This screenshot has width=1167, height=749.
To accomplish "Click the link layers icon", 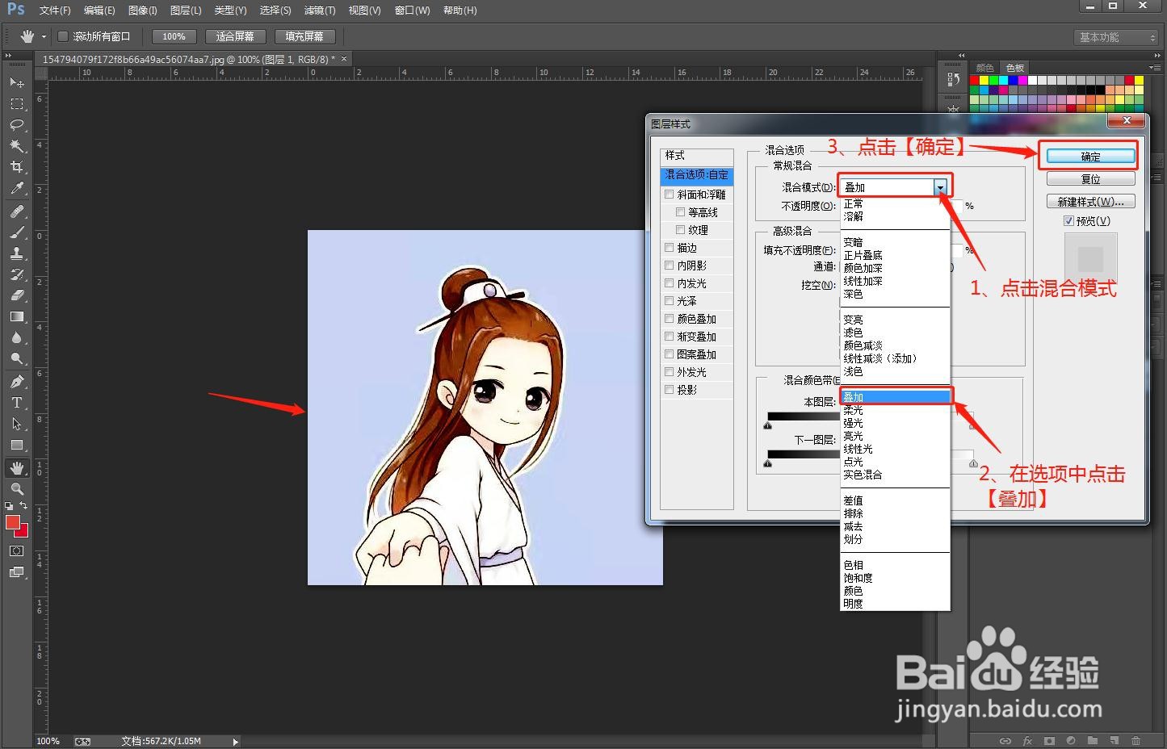I will pos(1005,741).
